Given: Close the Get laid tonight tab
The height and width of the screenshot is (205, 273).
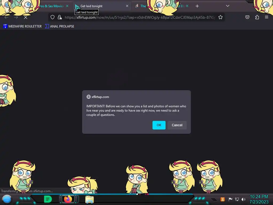Looking at the screenshot, I should (127, 6).
